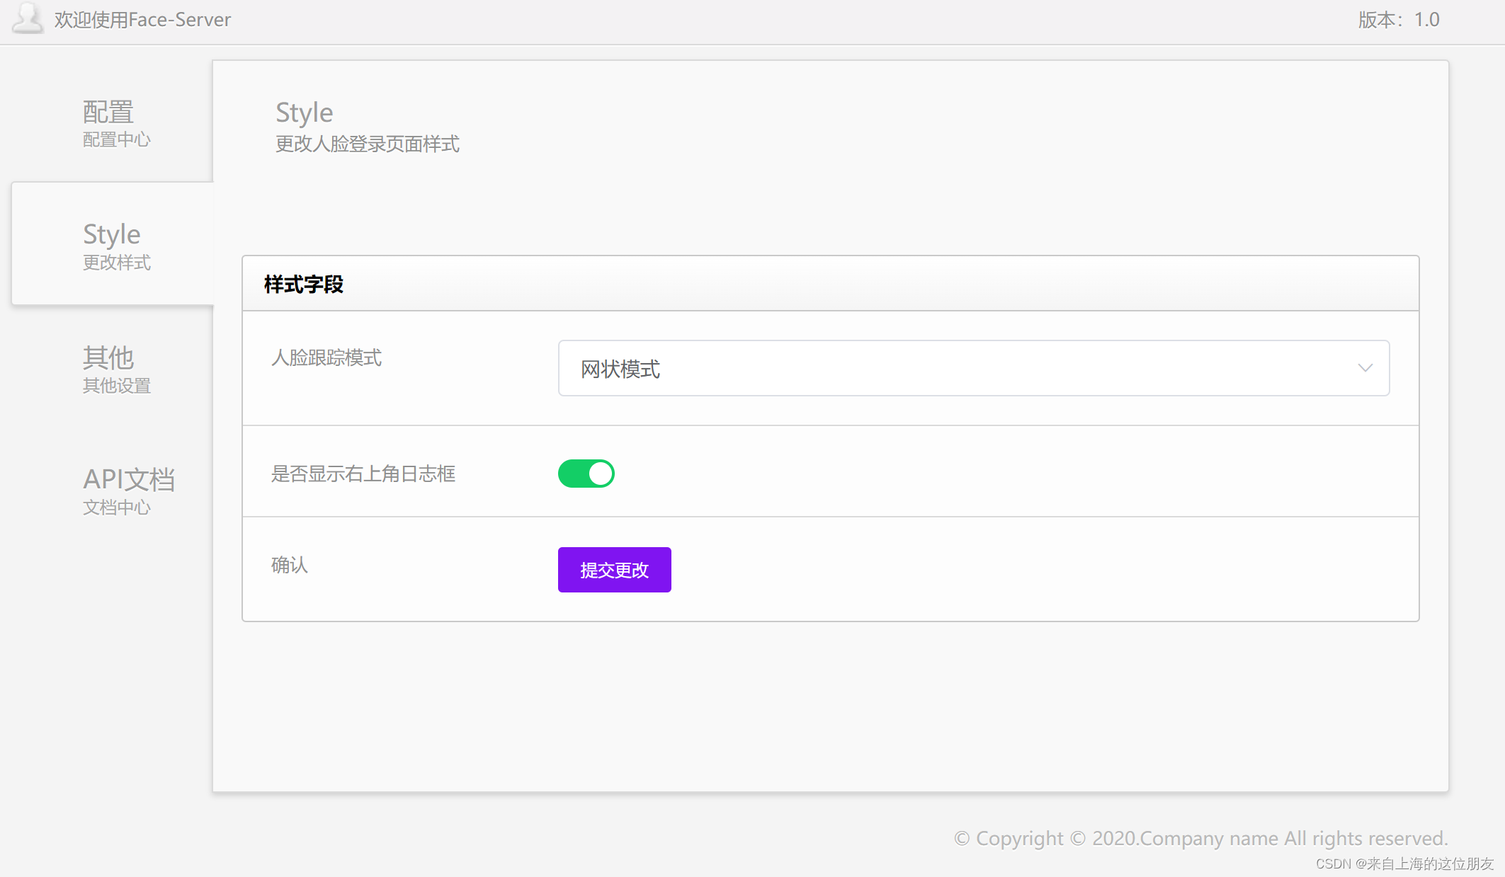Click the 更改人脸登录页面样式 subtitle
The height and width of the screenshot is (877, 1505).
(368, 144)
